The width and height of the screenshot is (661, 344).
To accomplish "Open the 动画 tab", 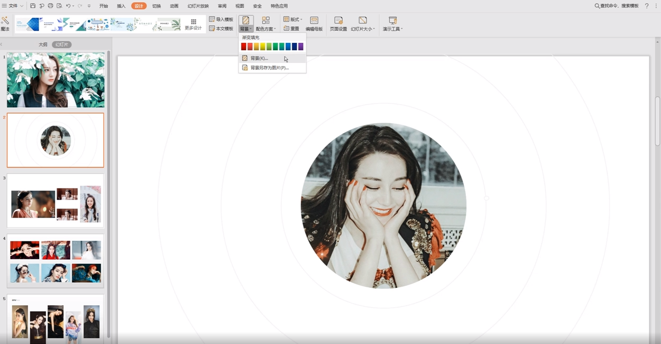I will coord(174,6).
